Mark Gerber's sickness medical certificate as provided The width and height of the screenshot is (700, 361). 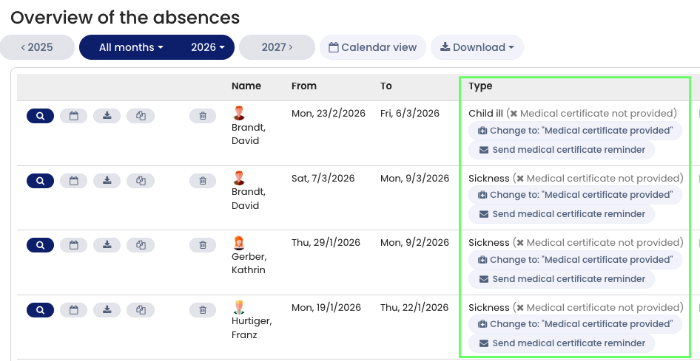[574, 260]
